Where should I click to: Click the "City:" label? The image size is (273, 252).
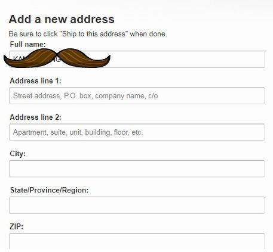(x=18, y=154)
